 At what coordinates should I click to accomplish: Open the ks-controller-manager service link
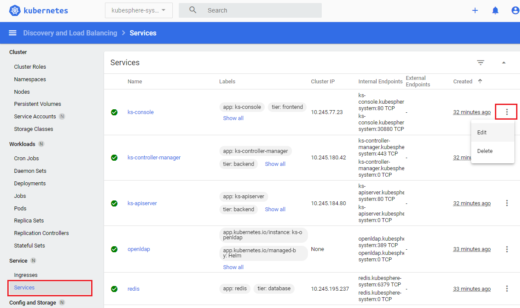pyautogui.click(x=154, y=157)
